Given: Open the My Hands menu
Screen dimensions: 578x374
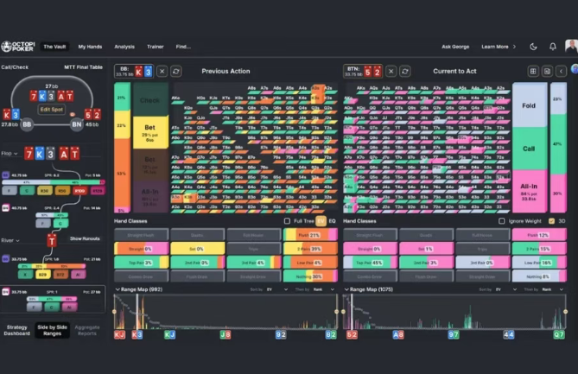Looking at the screenshot, I should 89,47.
